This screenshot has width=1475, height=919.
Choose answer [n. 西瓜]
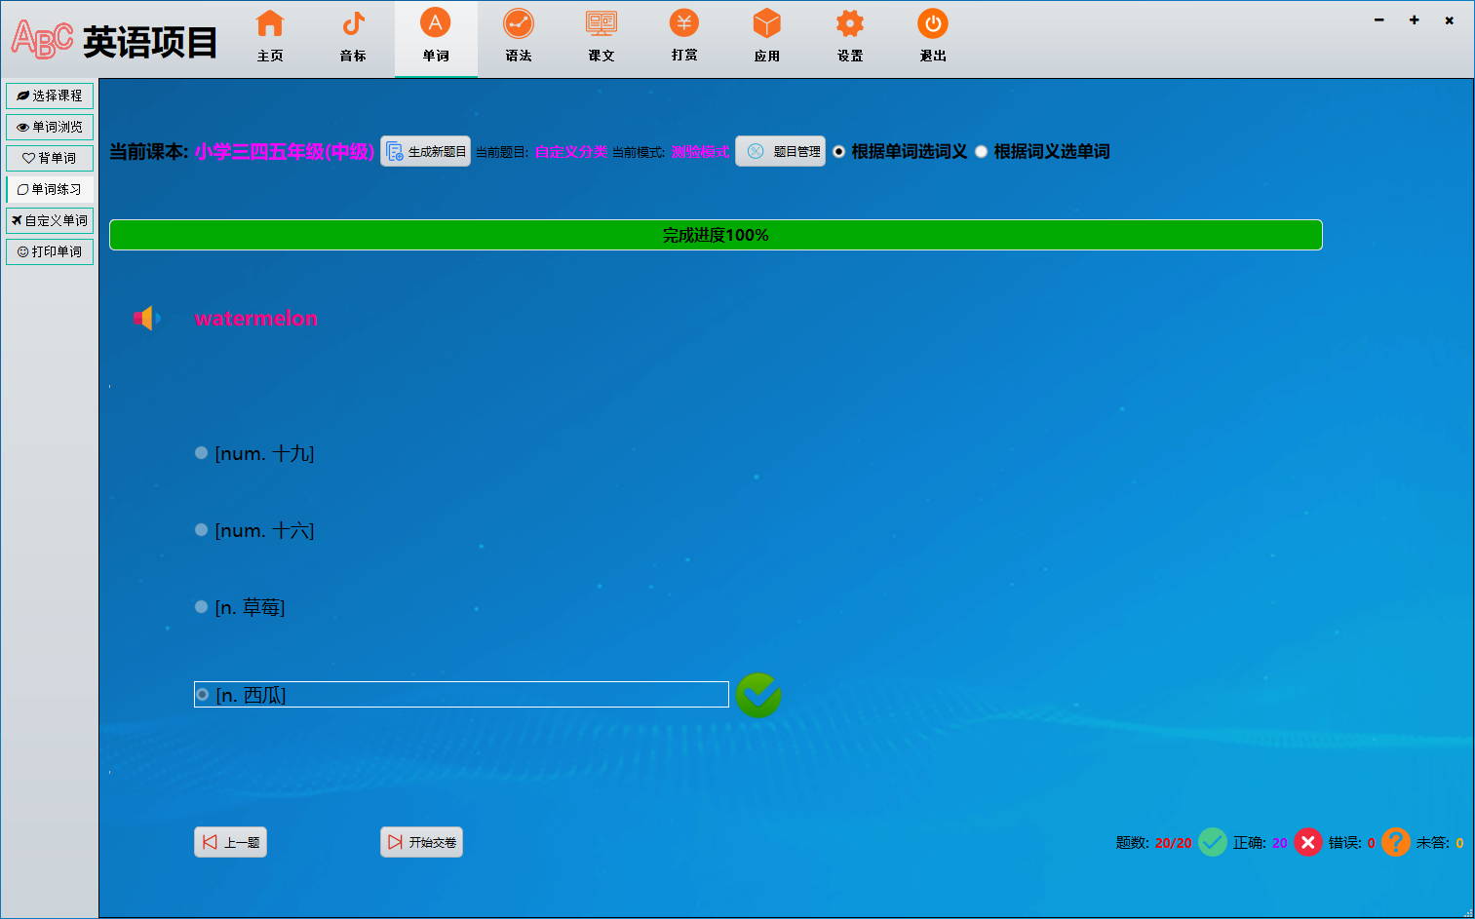(461, 695)
